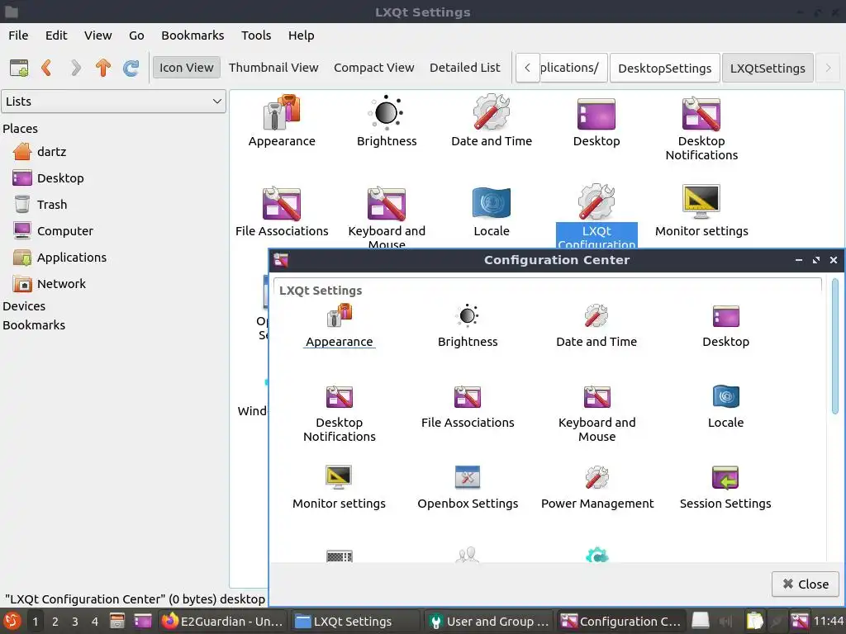The image size is (846, 634).
Task: Open Appearance in Configuration Center
Action: pyautogui.click(x=339, y=325)
